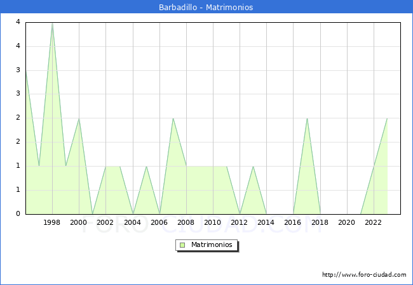Click the x-axis label 2016
Image resolution: width=413 pixels, height=285 pixels.
click(293, 222)
